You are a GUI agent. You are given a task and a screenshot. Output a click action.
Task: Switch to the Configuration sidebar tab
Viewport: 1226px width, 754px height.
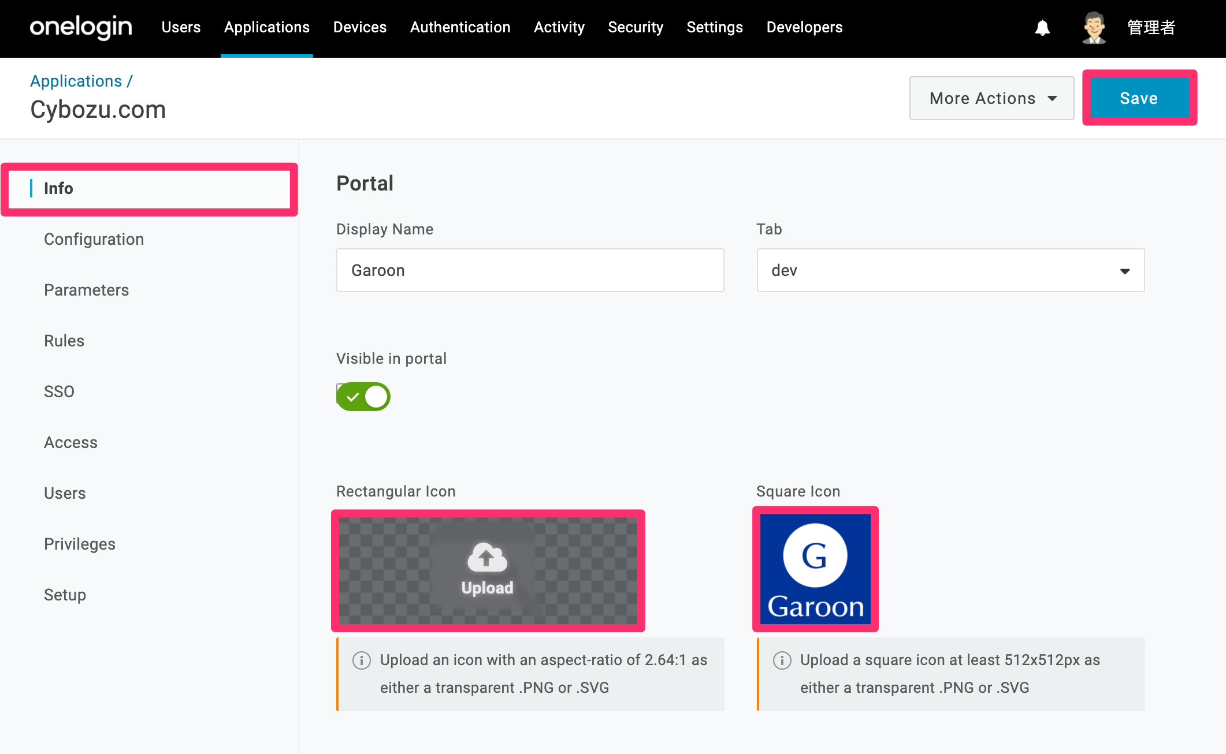click(x=94, y=239)
